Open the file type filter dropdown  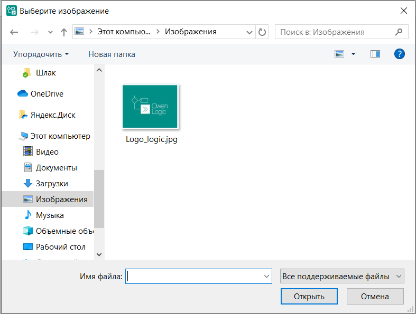click(341, 277)
